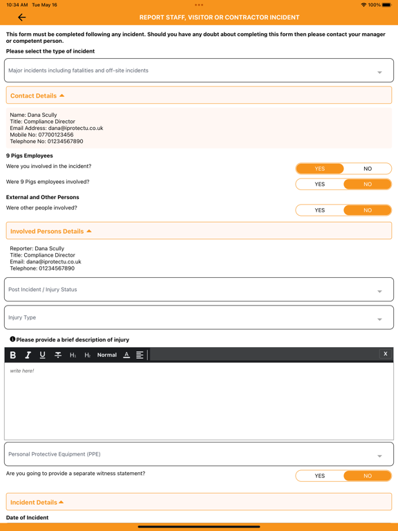The height and width of the screenshot is (531, 398).
Task: Set text to Heading 1
Action: [x=73, y=355]
